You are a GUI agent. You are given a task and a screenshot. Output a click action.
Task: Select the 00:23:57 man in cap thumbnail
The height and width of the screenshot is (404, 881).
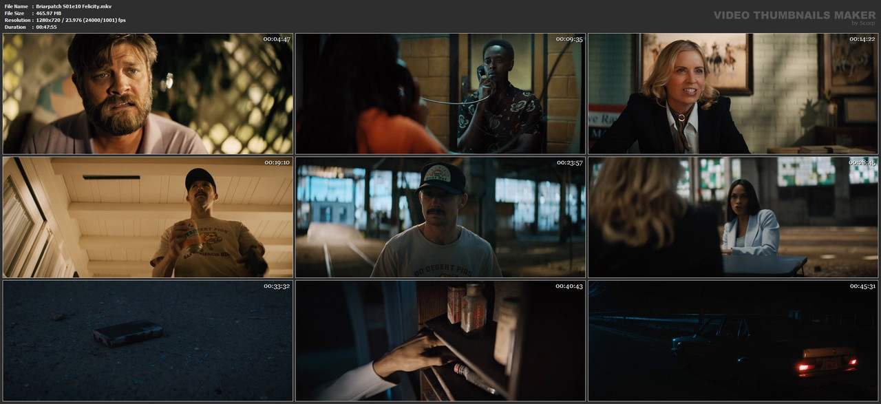440,217
